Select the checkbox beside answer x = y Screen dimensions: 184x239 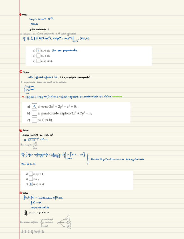tap(31, 179)
